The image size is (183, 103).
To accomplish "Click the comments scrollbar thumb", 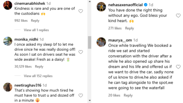I will pyautogui.click(x=90, y=42).
